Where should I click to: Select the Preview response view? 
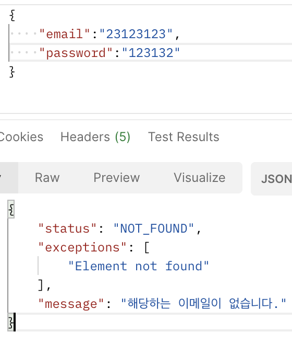click(117, 177)
